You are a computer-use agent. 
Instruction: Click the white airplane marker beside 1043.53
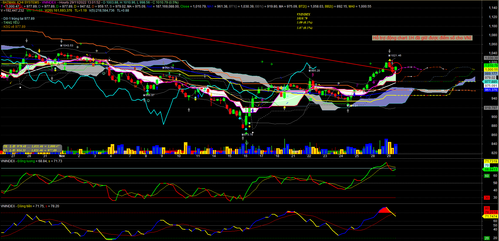tap(77, 47)
